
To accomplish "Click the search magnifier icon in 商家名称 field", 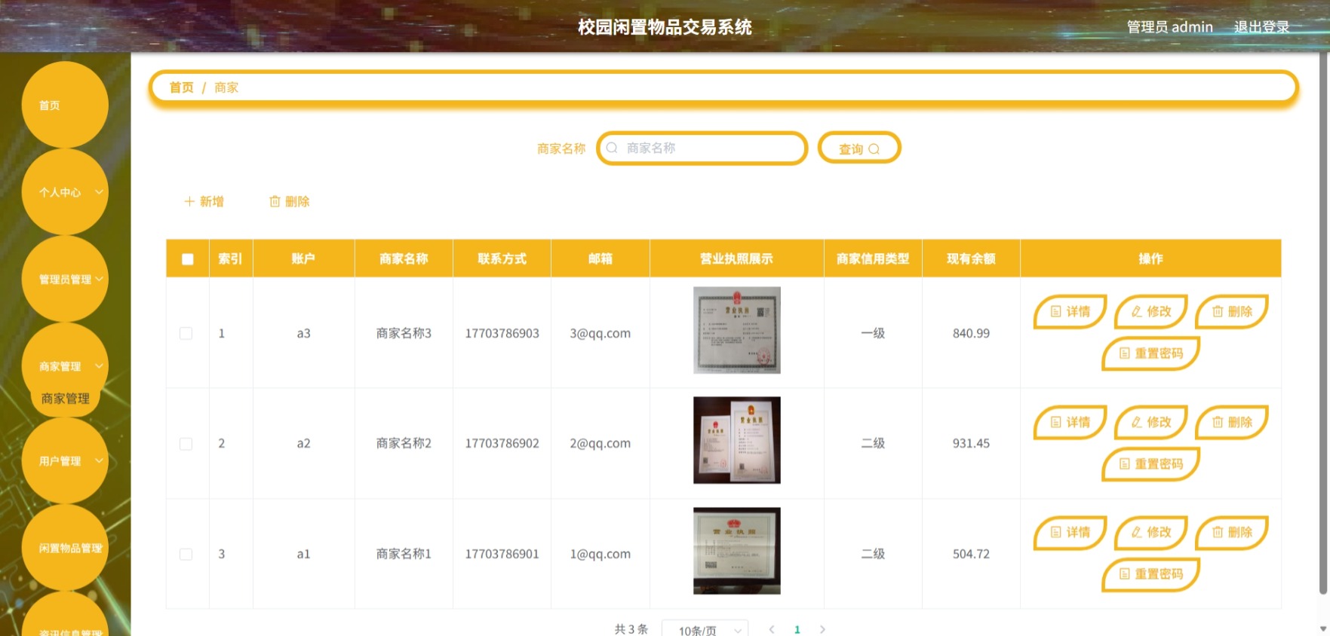I will [612, 148].
